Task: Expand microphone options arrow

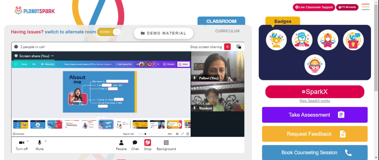Action: point(46,141)
